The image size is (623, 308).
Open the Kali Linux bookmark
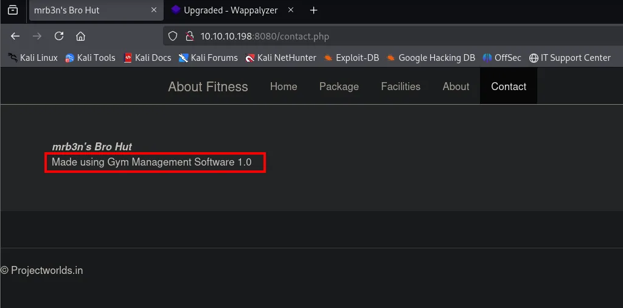(33, 58)
